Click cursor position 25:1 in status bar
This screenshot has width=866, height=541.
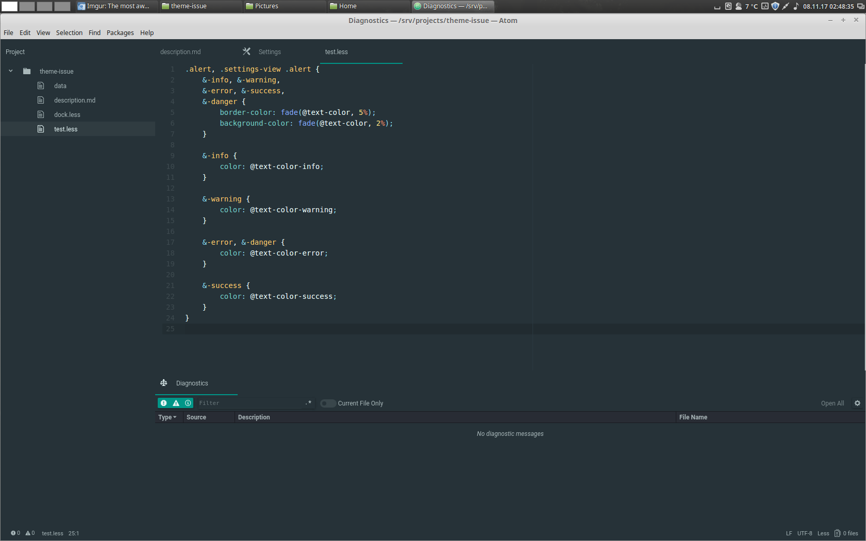(x=74, y=533)
